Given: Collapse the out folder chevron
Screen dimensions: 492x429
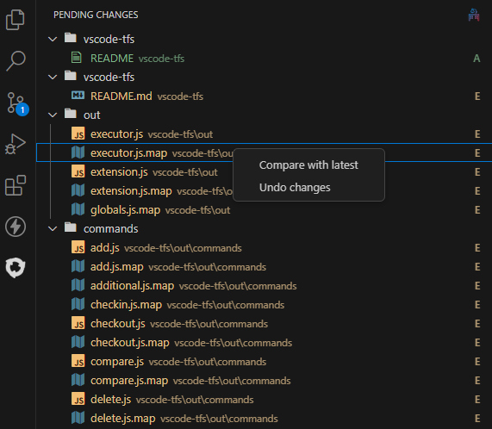Looking at the screenshot, I should click(53, 115).
